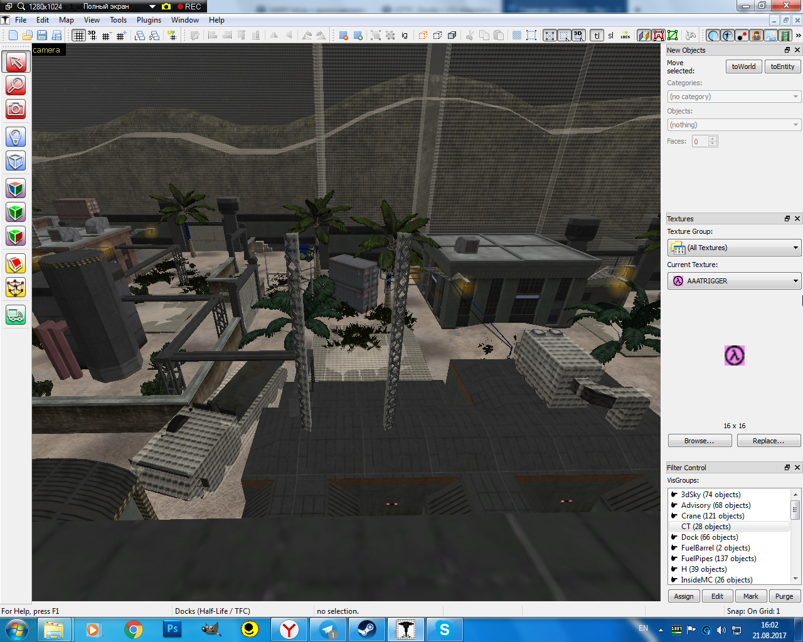The image size is (803, 642).
Task: Toggle visibility of the Advisory visgroup
Action: 674,505
